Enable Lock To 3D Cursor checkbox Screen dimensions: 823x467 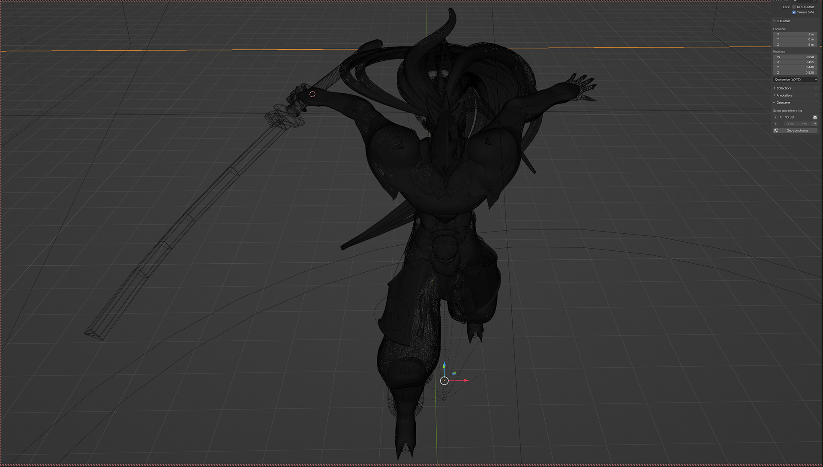(794, 7)
